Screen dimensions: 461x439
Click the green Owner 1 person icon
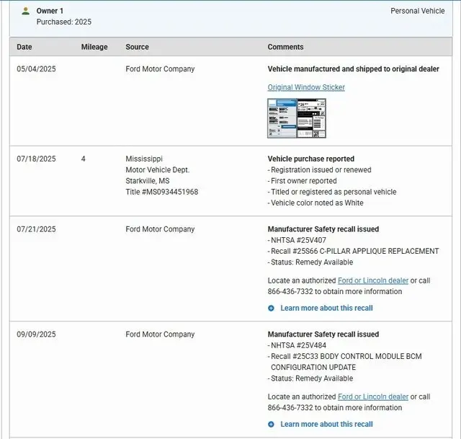(x=26, y=11)
